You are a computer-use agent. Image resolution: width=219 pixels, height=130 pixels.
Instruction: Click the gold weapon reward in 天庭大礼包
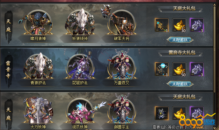(162, 25)
